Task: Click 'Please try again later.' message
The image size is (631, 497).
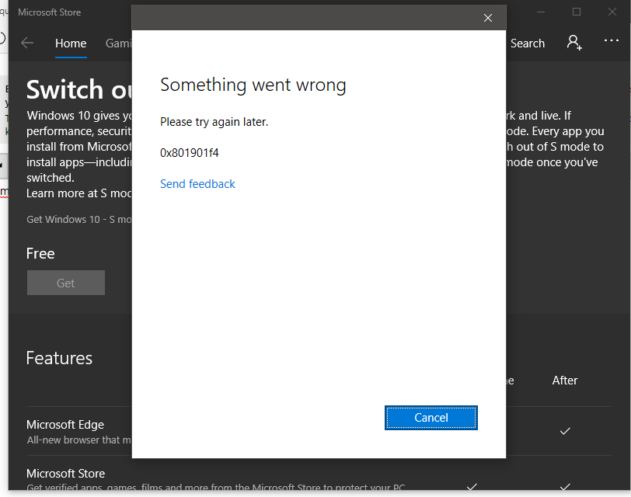Action: coord(214,122)
